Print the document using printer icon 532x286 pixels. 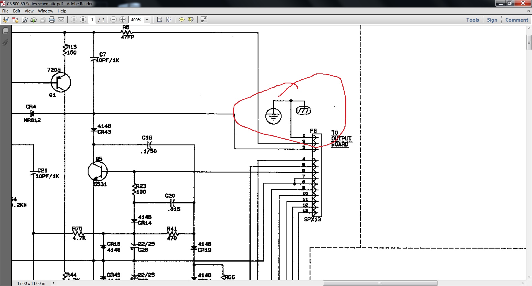click(52, 20)
